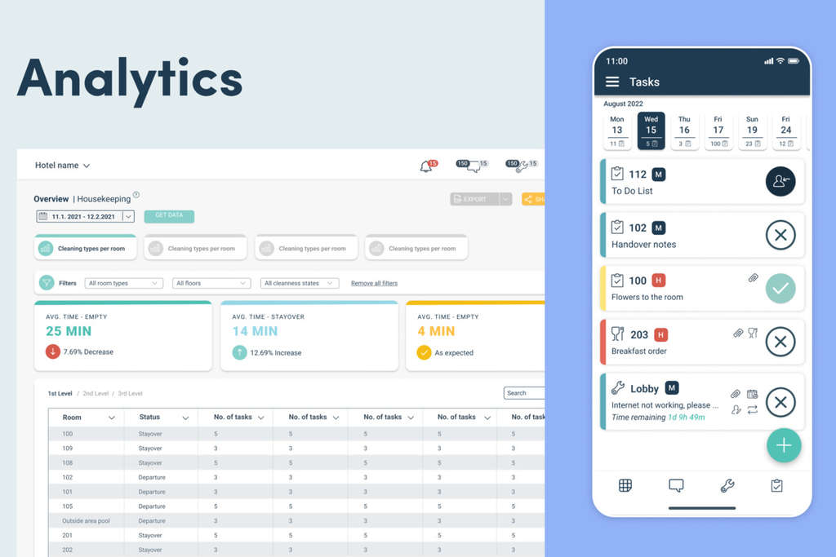Open the All room types dropdown
The height and width of the screenshot is (557, 836).
[123, 283]
